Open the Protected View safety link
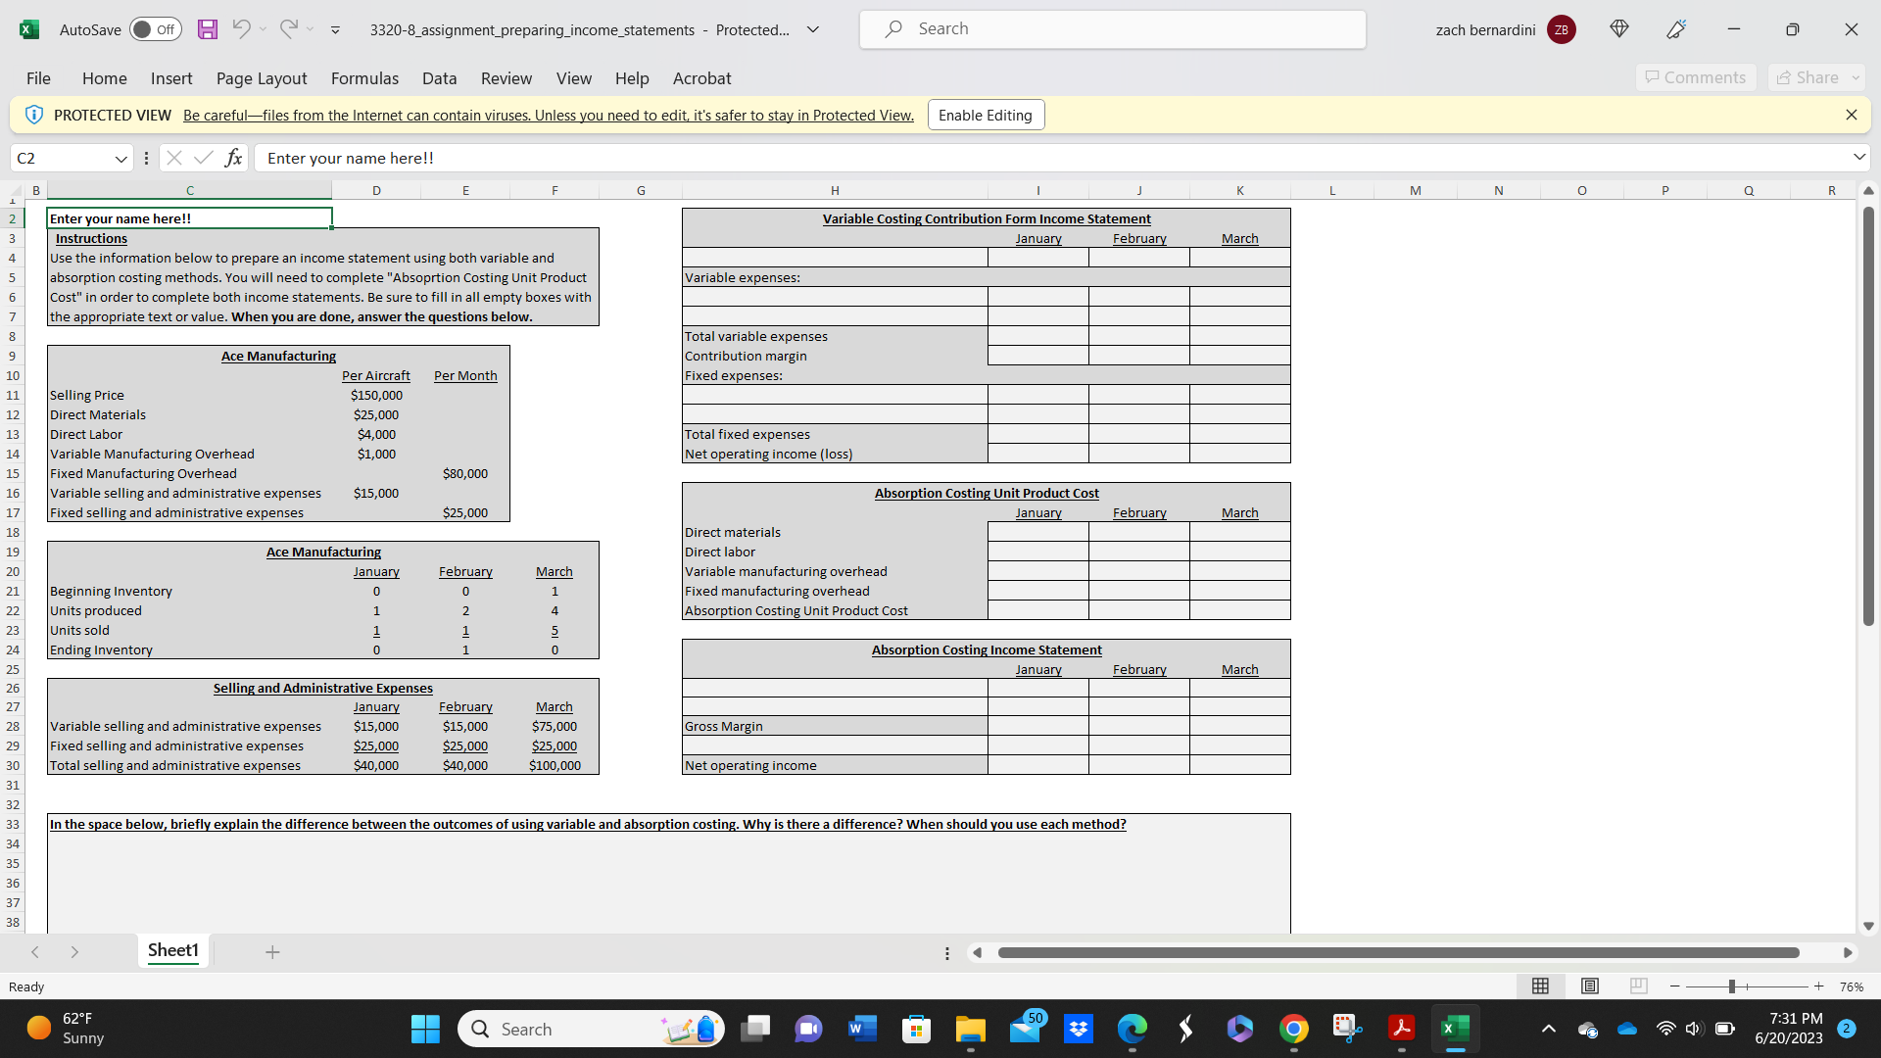1881x1058 pixels. (x=548, y=115)
